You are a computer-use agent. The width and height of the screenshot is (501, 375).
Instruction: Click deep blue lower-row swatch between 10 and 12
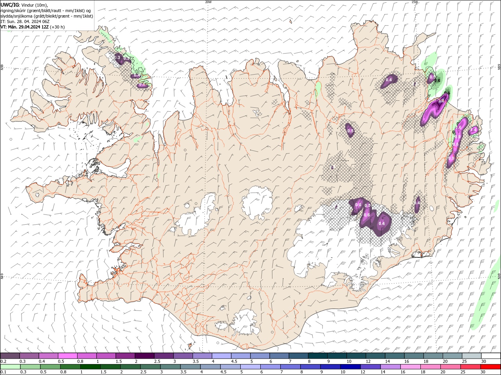coord(350,367)
